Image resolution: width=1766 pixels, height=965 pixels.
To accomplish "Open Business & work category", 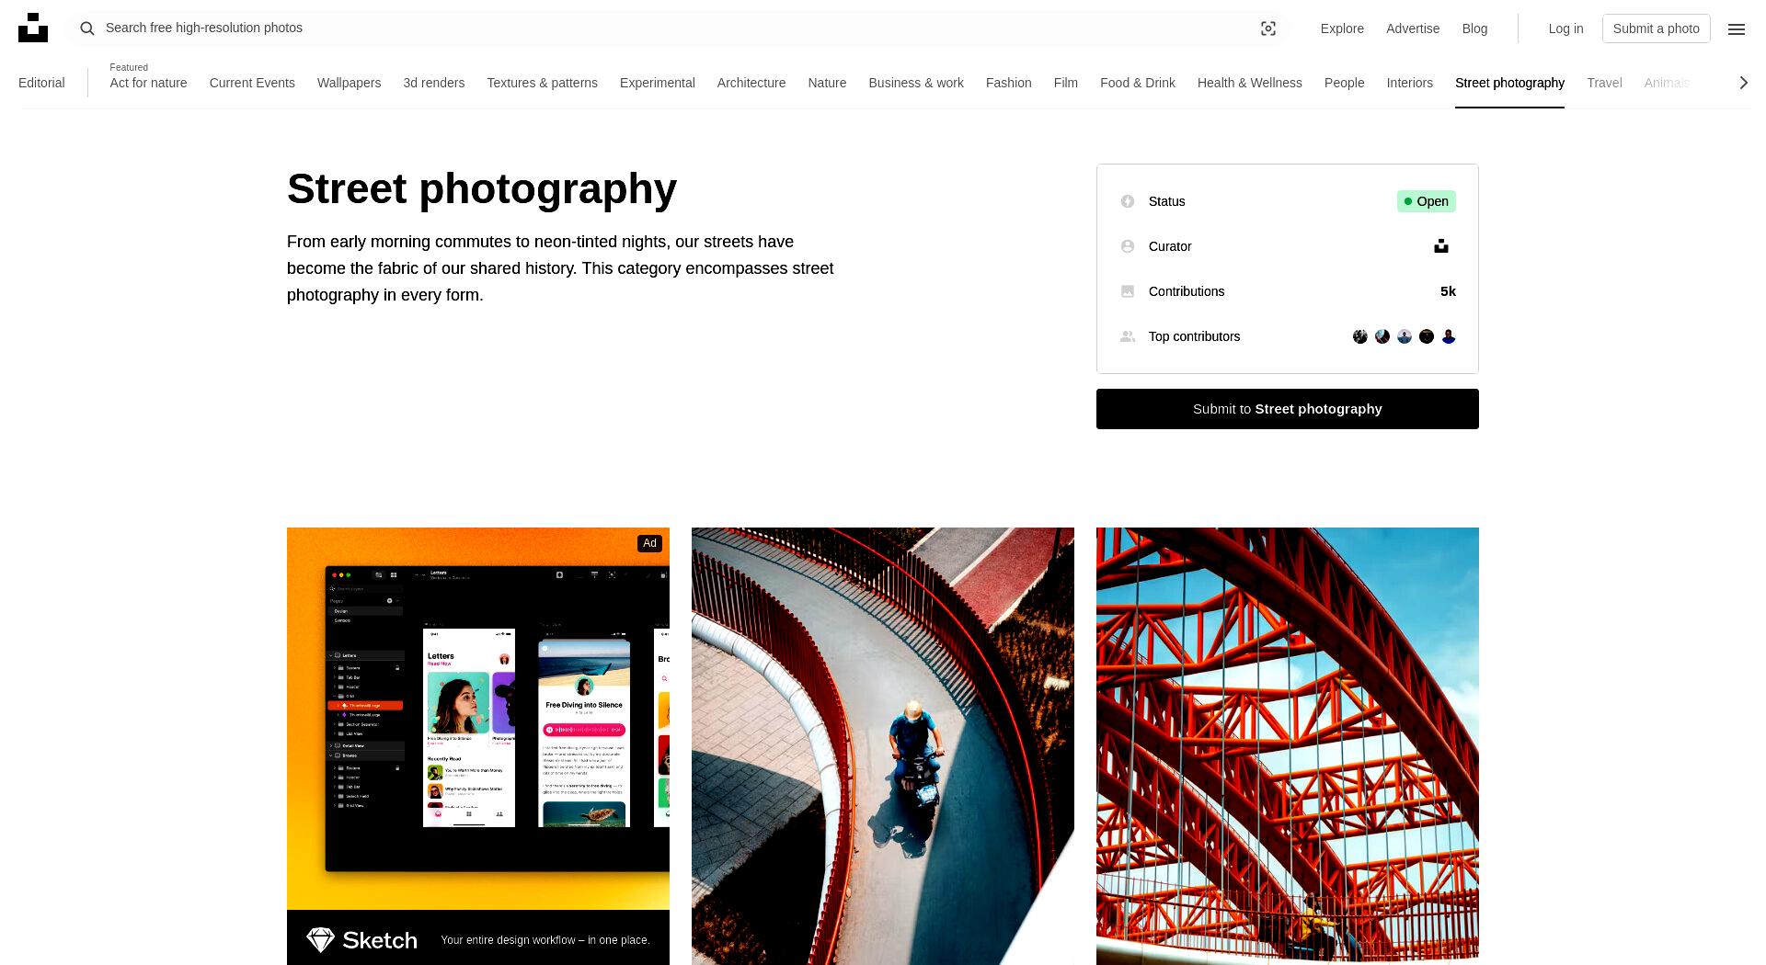I will pos(916,83).
